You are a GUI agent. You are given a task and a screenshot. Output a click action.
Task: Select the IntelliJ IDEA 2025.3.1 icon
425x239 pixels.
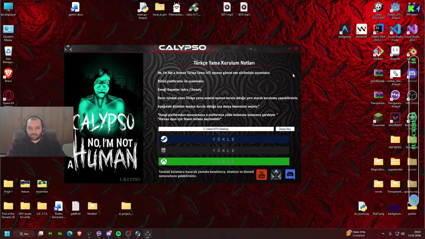(x=379, y=33)
